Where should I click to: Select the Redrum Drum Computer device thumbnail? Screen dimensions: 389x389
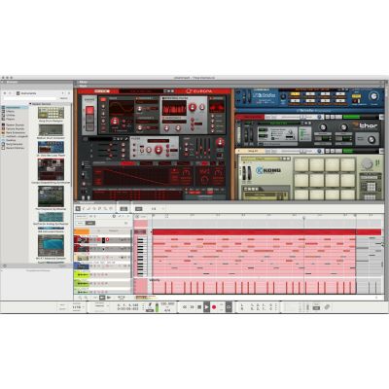51,130
